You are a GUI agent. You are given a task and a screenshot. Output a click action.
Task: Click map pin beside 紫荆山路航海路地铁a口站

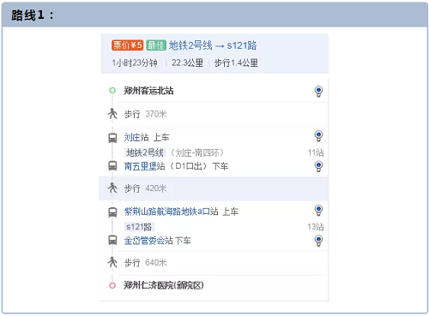[x=318, y=210]
